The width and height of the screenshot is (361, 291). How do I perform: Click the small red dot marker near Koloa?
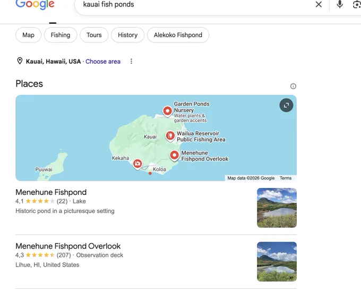(150, 173)
